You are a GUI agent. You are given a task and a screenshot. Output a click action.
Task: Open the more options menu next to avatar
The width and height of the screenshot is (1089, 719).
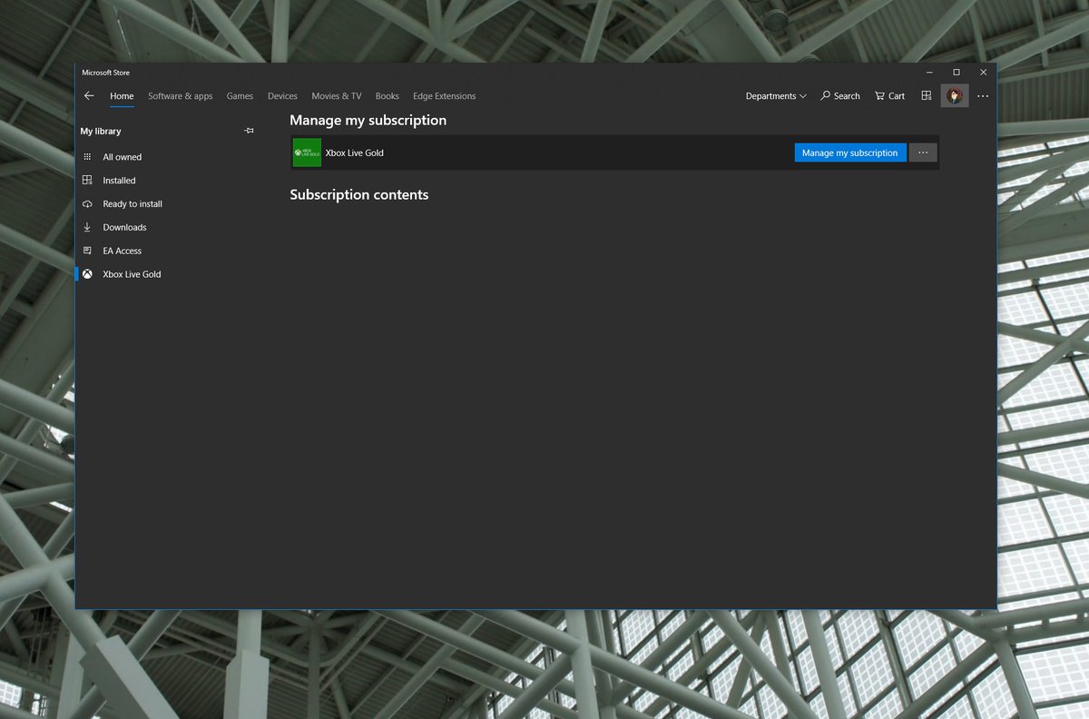[983, 96]
